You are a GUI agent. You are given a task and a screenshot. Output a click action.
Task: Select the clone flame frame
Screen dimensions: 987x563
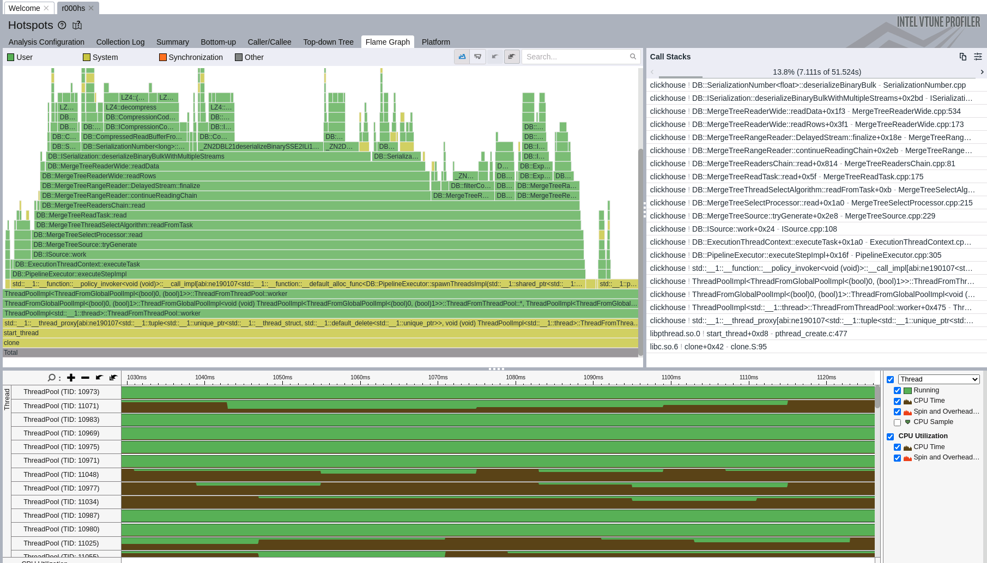click(320, 343)
